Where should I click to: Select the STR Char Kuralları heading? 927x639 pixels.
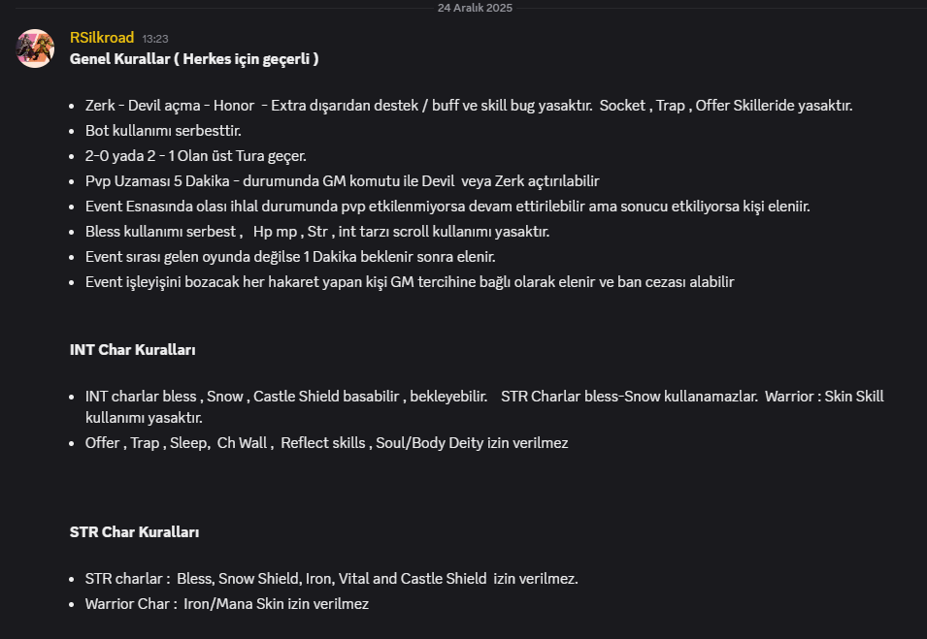tap(134, 532)
